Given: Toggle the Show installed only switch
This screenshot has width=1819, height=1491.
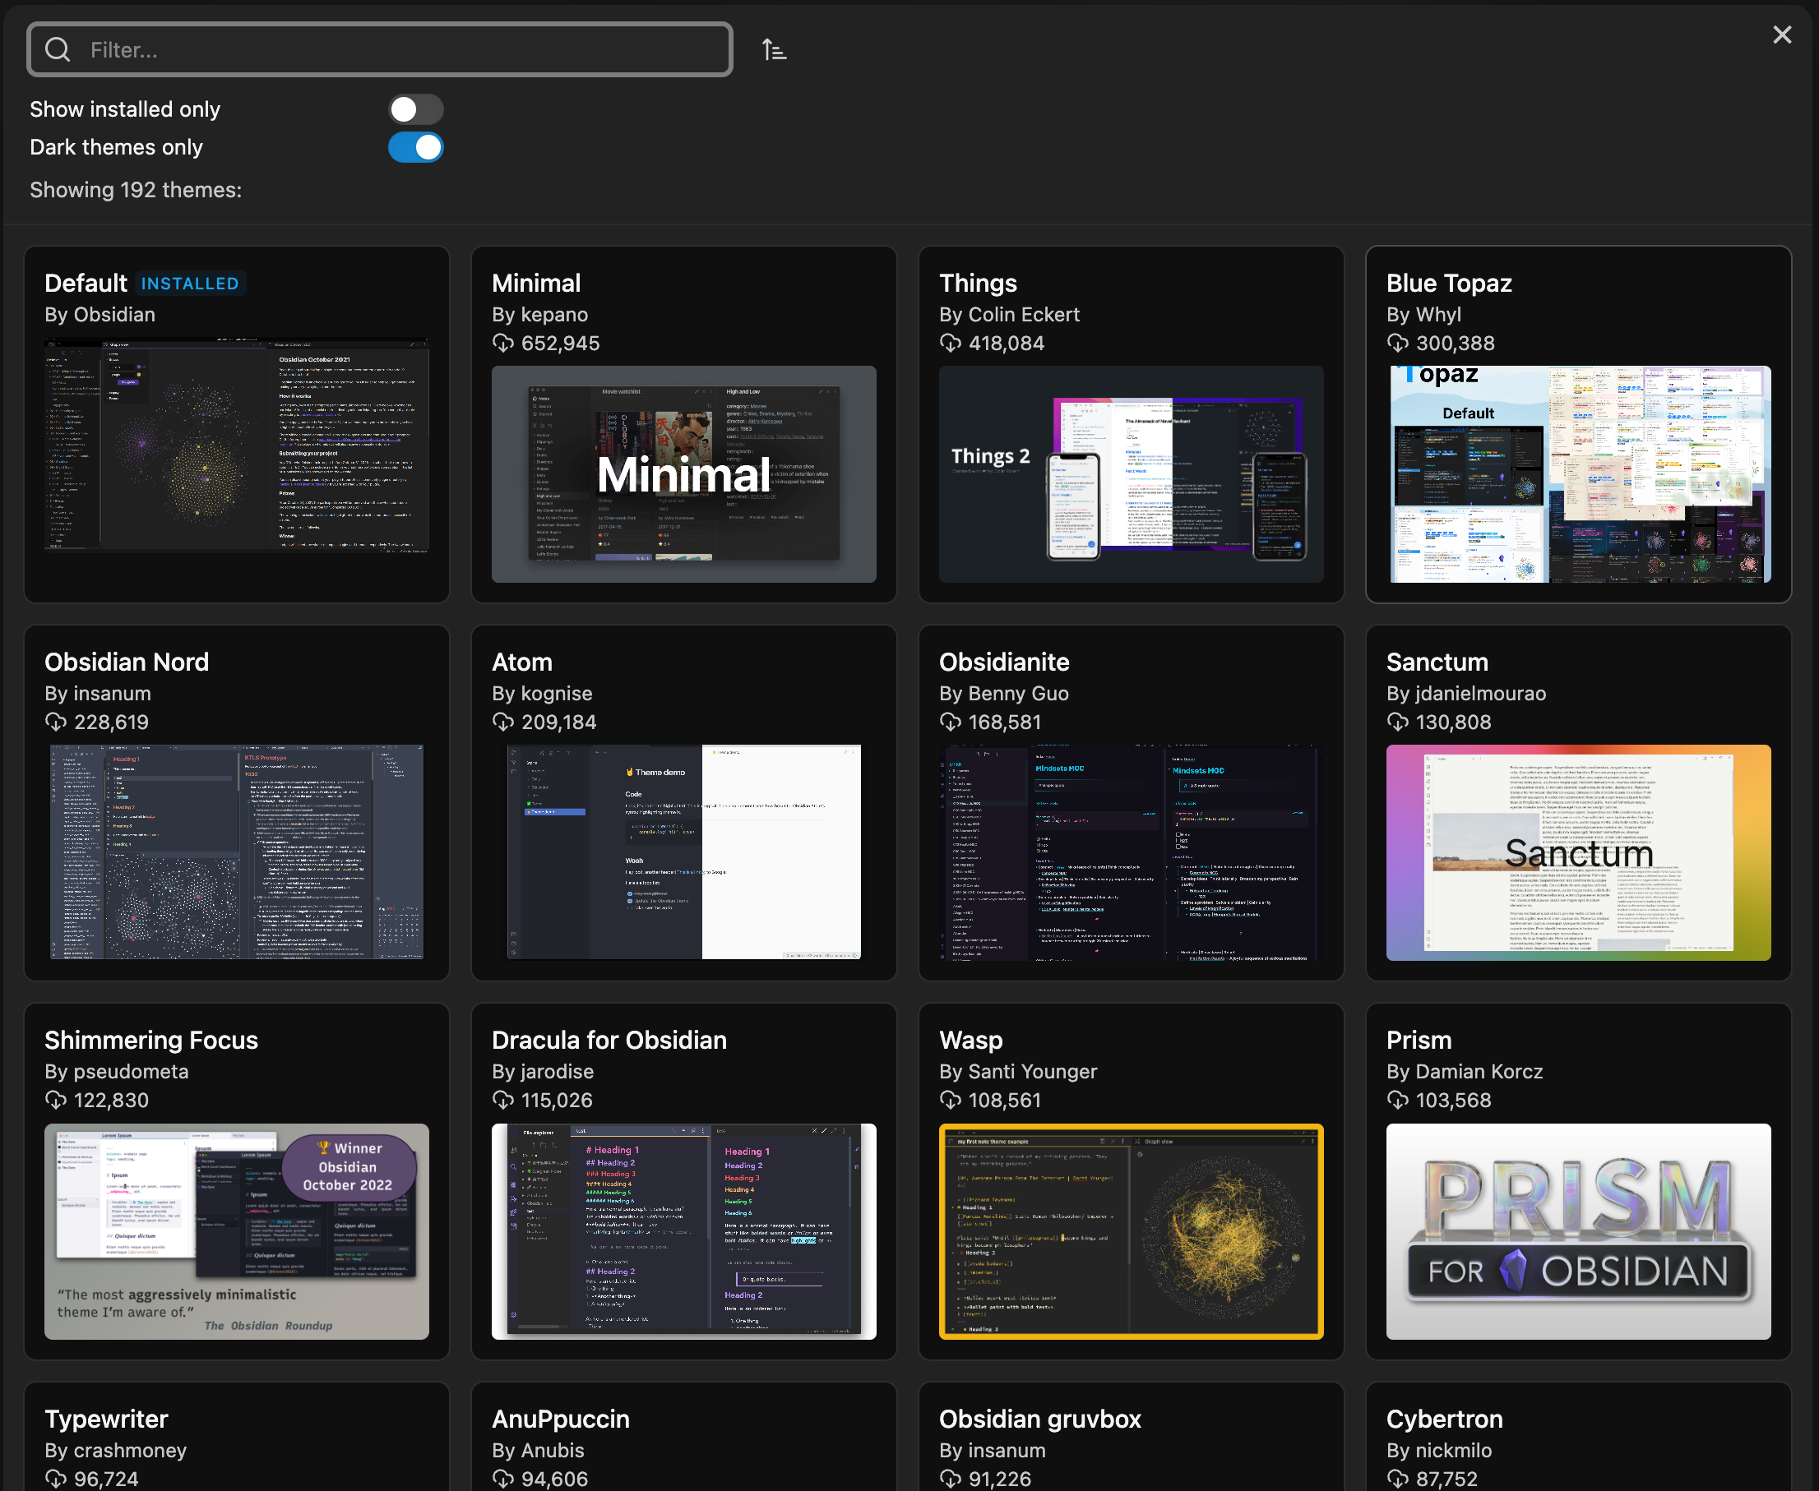Looking at the screenshot, I should pyautogui.click(x=416, y=109).
